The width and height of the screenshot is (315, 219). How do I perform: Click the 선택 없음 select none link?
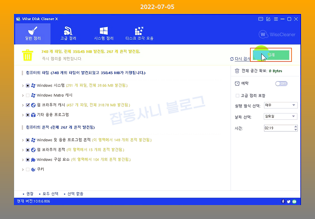click(75, 194)
